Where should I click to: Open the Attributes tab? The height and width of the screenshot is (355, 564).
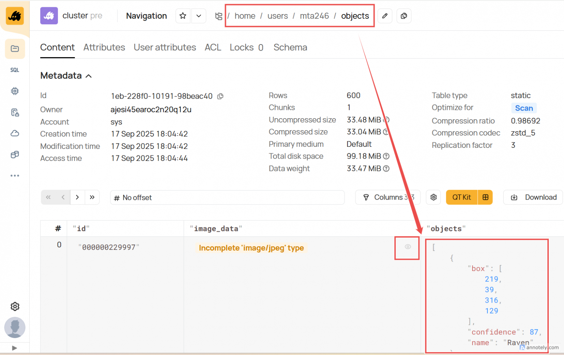tap(104, 47)
